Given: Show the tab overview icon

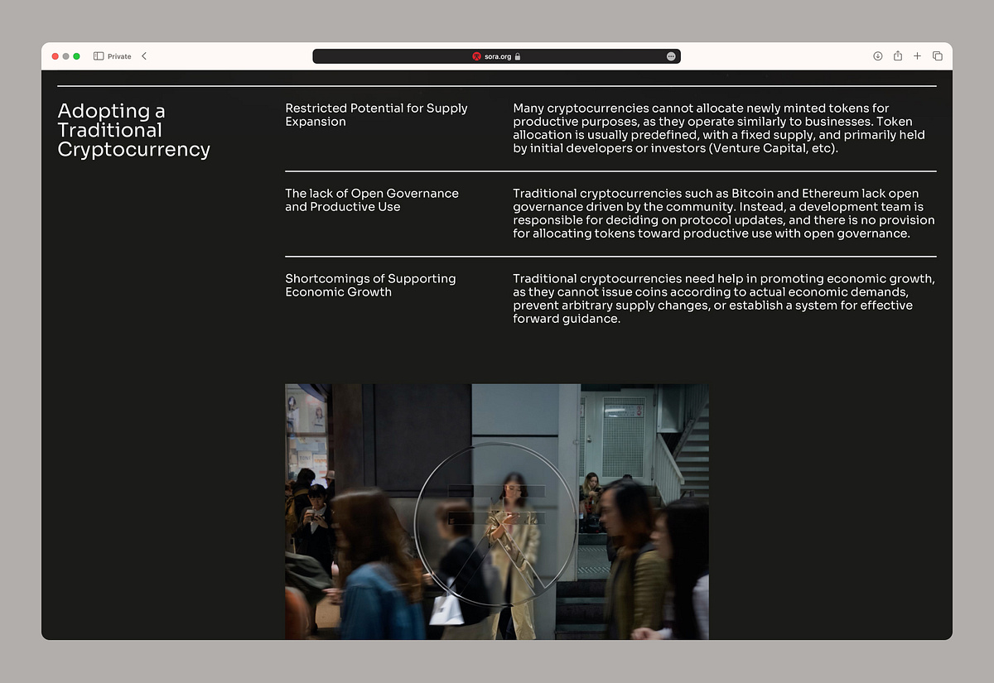Looking at the screenshot, I should [938, 56].
